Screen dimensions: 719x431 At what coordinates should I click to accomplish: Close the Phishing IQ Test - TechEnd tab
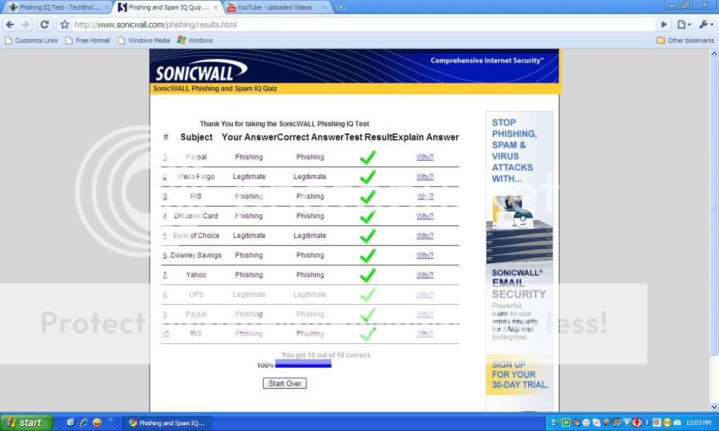pyautogui.click(x=106, y=7)
